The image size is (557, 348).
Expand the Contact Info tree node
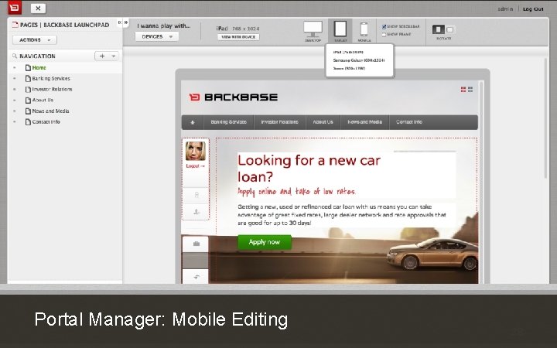pyautogui.click(x=15, y=122)
